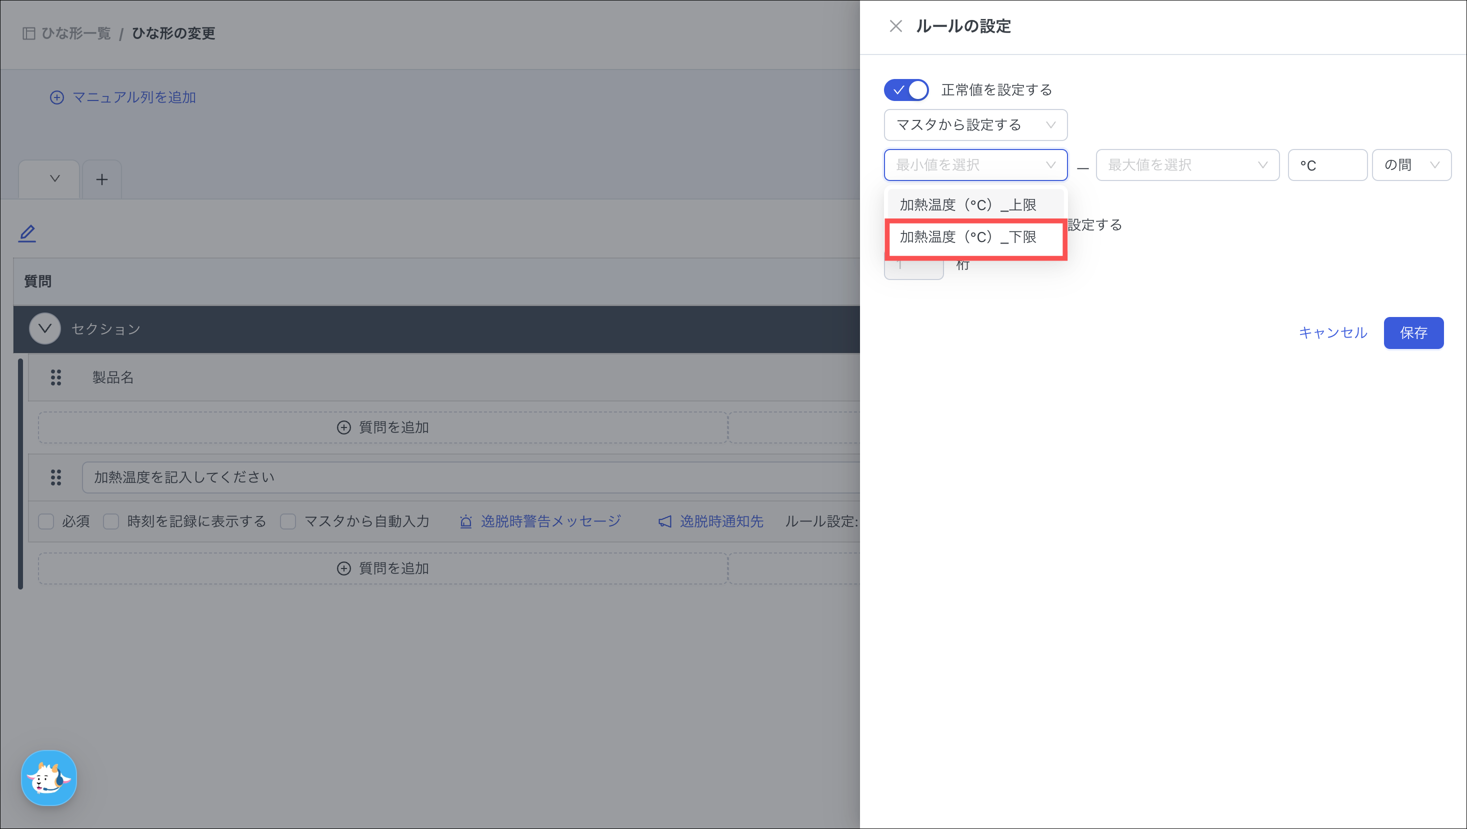Close the ルールの設定 panel with X
1467x829 pixels.
(895, 26)
